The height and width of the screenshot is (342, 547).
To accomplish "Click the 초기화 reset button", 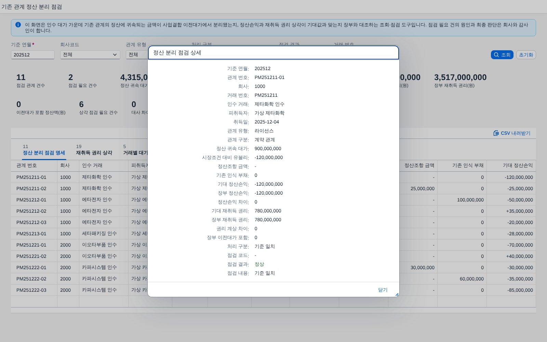I will (x=526, y=55).
